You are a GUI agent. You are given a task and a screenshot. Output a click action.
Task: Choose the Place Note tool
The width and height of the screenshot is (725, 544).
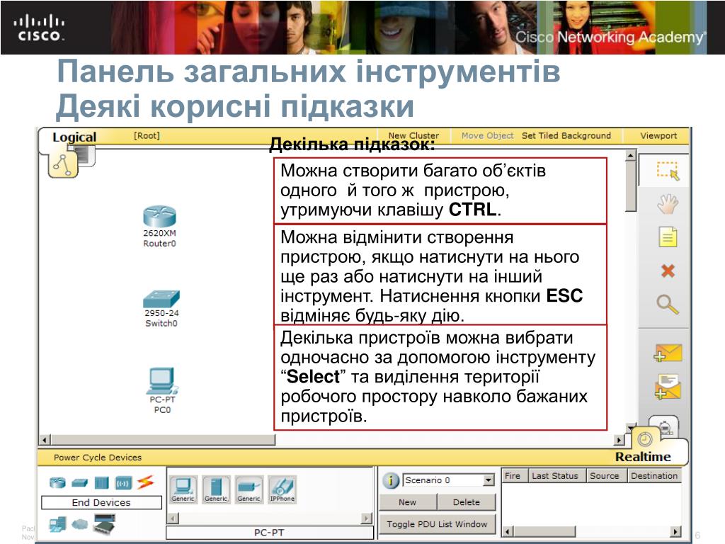tap(668, 237)
